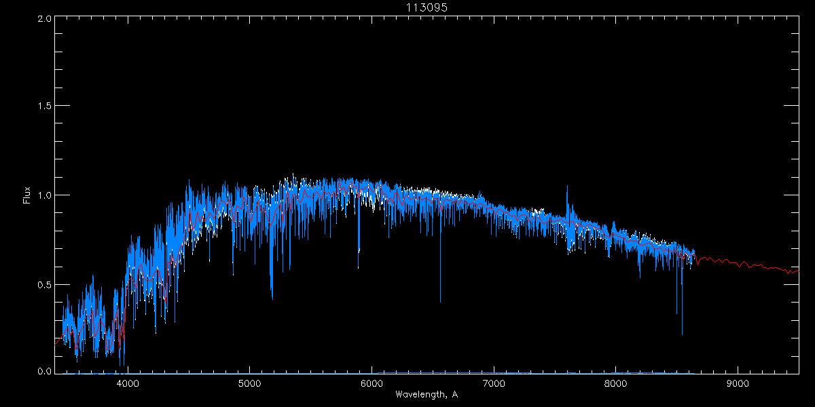815x407 pixels.
Task: Select the 7000 x-axis tick label
Action: point(494,383)
